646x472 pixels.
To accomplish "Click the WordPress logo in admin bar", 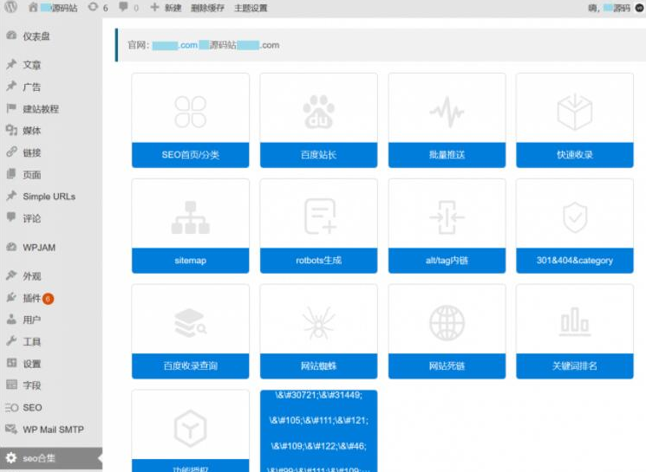I will (x=10, y=8).
